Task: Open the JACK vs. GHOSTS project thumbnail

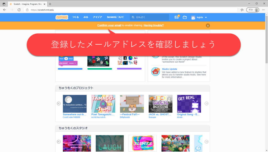Action: (x=160, y=104)
